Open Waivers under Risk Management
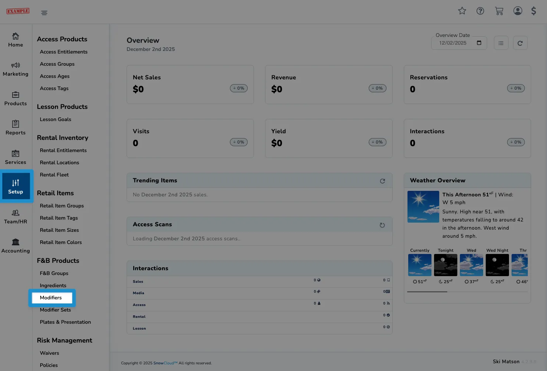 tap(49, 353)
